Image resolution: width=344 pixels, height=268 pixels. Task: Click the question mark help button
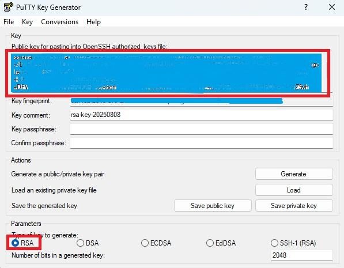point(306,7)
